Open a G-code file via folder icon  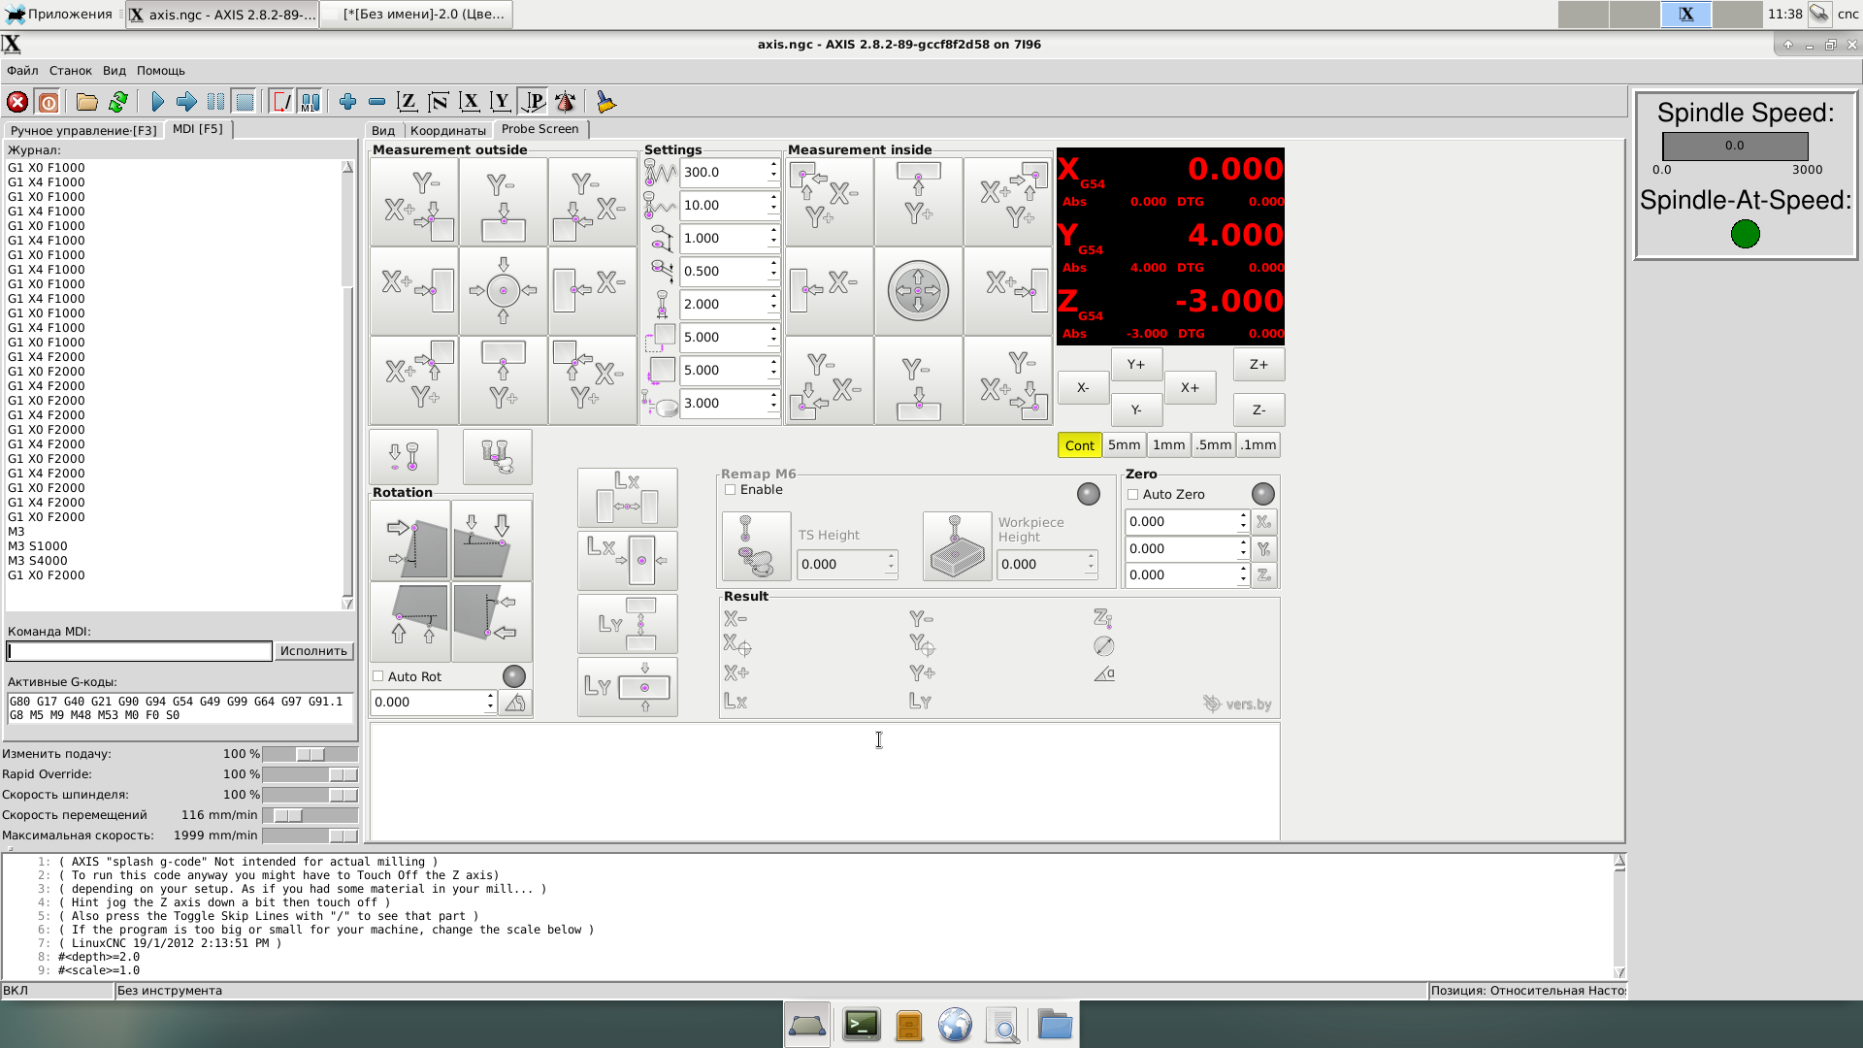(x=87, y=102)
